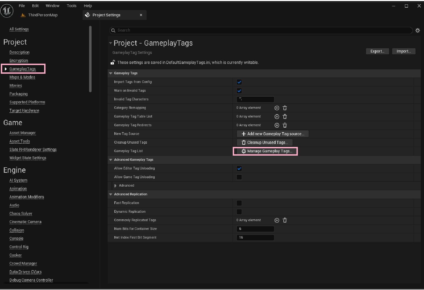Viewport: 424px width, 290px height.
Task: Expand the Advanced sub-section
Action: [116, 186]
